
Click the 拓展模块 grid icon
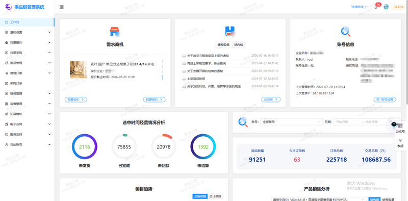[x=7, y=114]
